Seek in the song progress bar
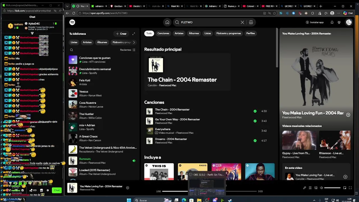 (209, 191)
